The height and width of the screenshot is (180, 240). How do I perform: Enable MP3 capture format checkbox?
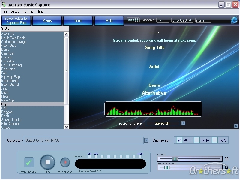click(179, 140)
